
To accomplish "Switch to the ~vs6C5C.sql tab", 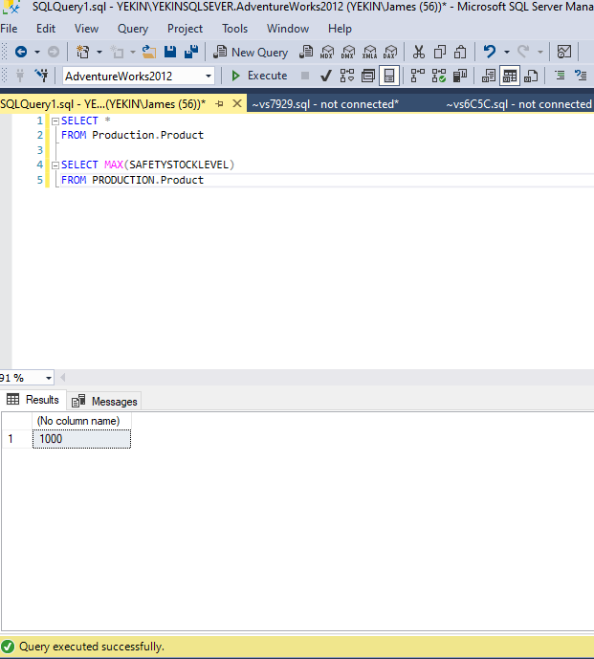I will [518, 104].
